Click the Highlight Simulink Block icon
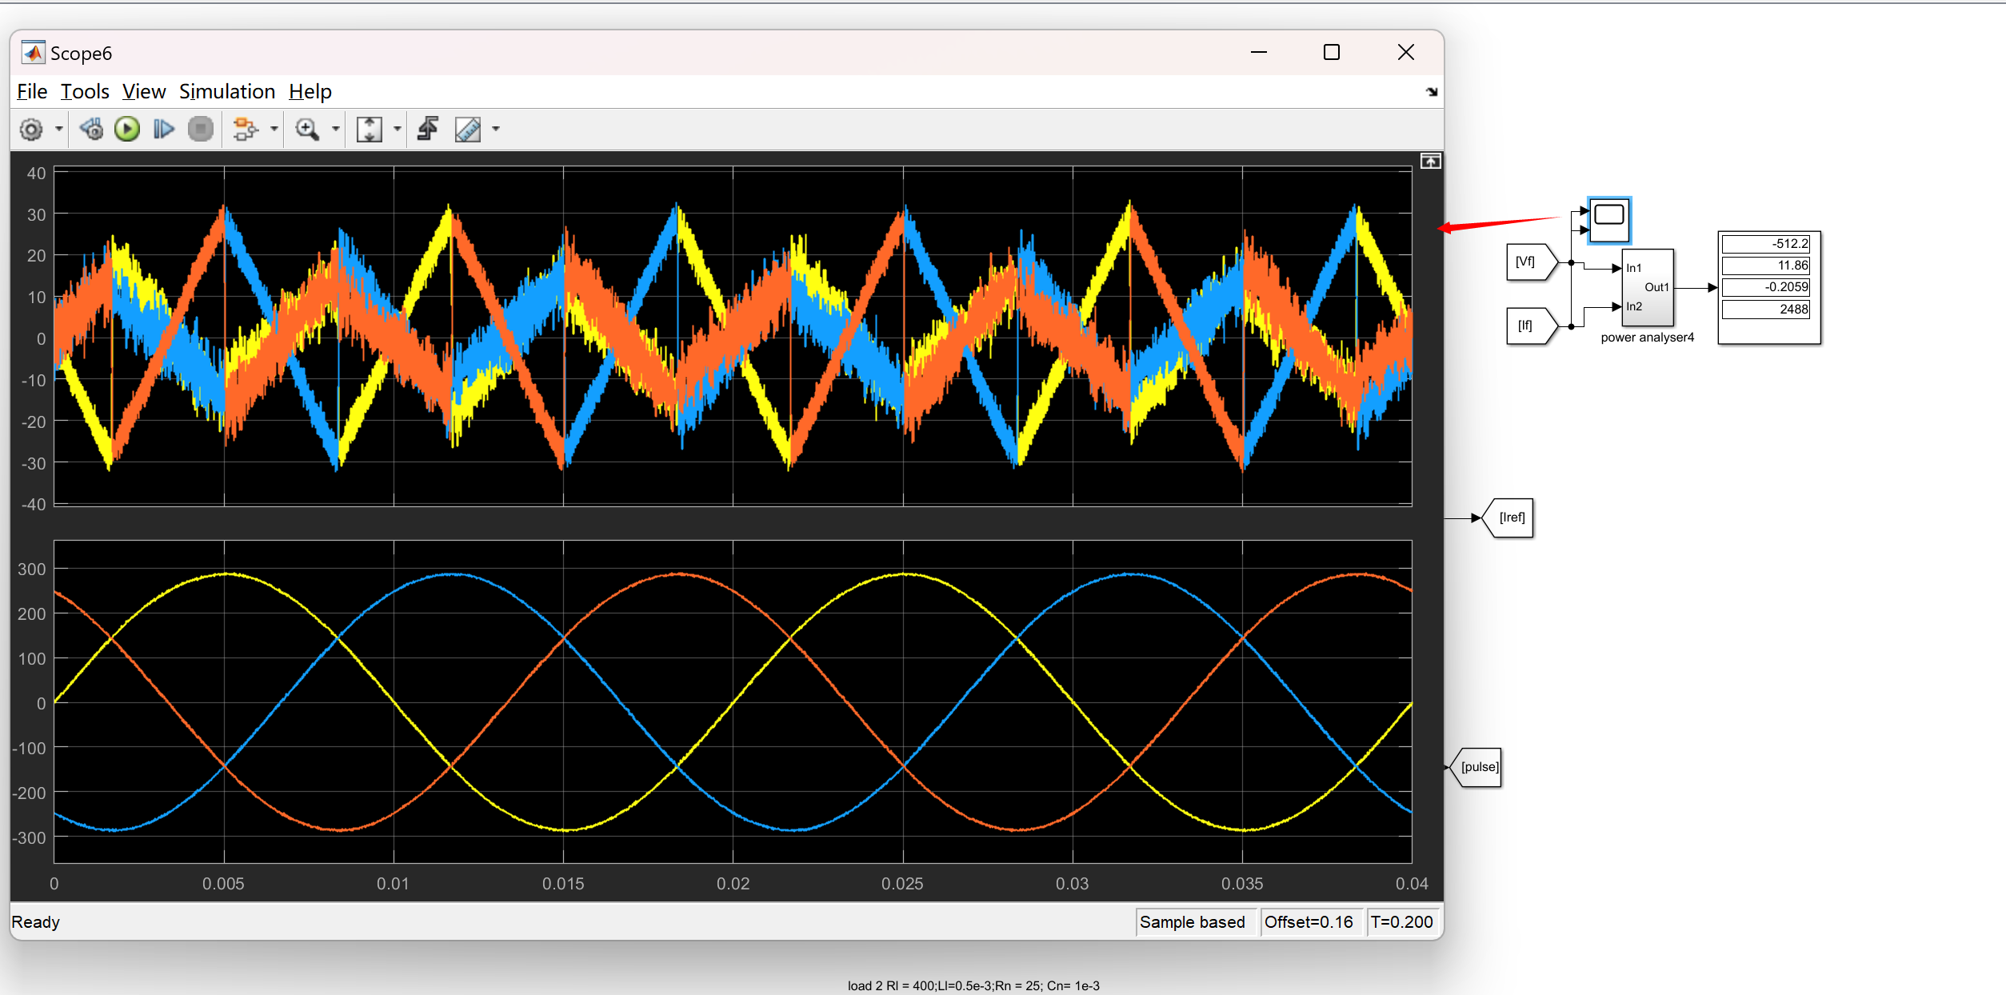Image resolution: width=2006 pixels, height=995 pixels. 245,130
